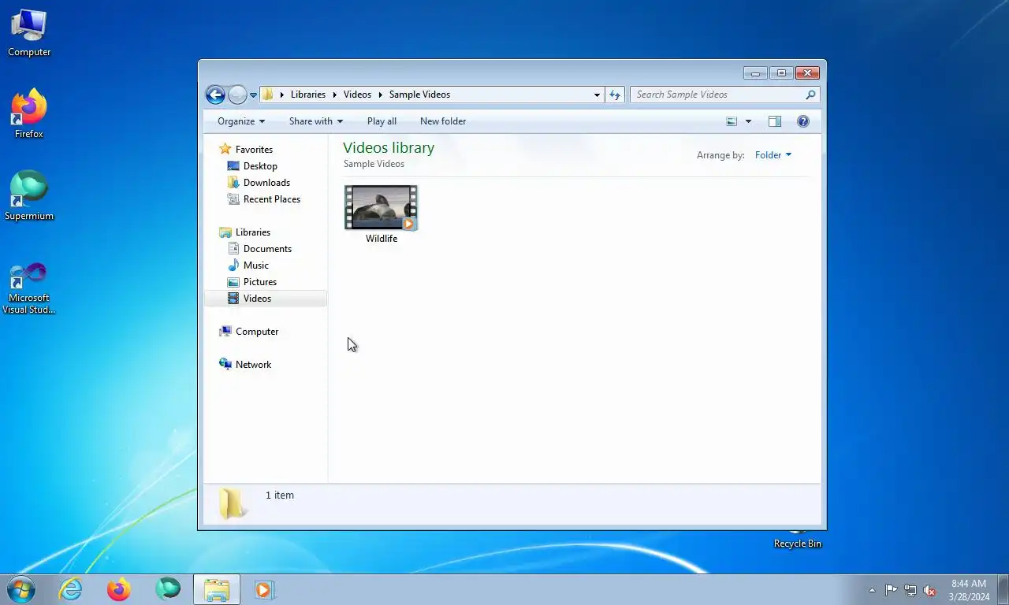The image size is (1009, 605).
Task: Click the folder icon in details pane
Action: point(232,503)
